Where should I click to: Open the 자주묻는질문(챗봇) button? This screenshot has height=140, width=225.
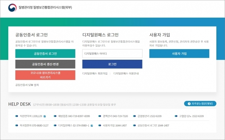tap(200, 104)
